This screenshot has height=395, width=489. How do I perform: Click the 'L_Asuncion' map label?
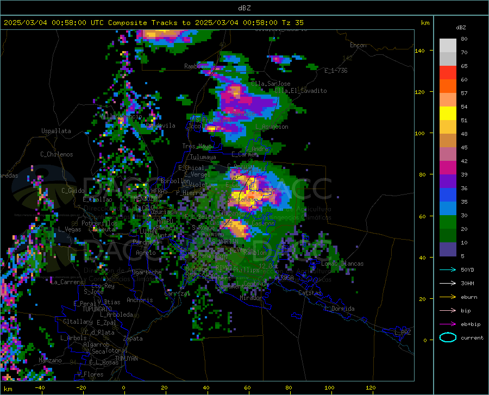click(x=272, y=127)
